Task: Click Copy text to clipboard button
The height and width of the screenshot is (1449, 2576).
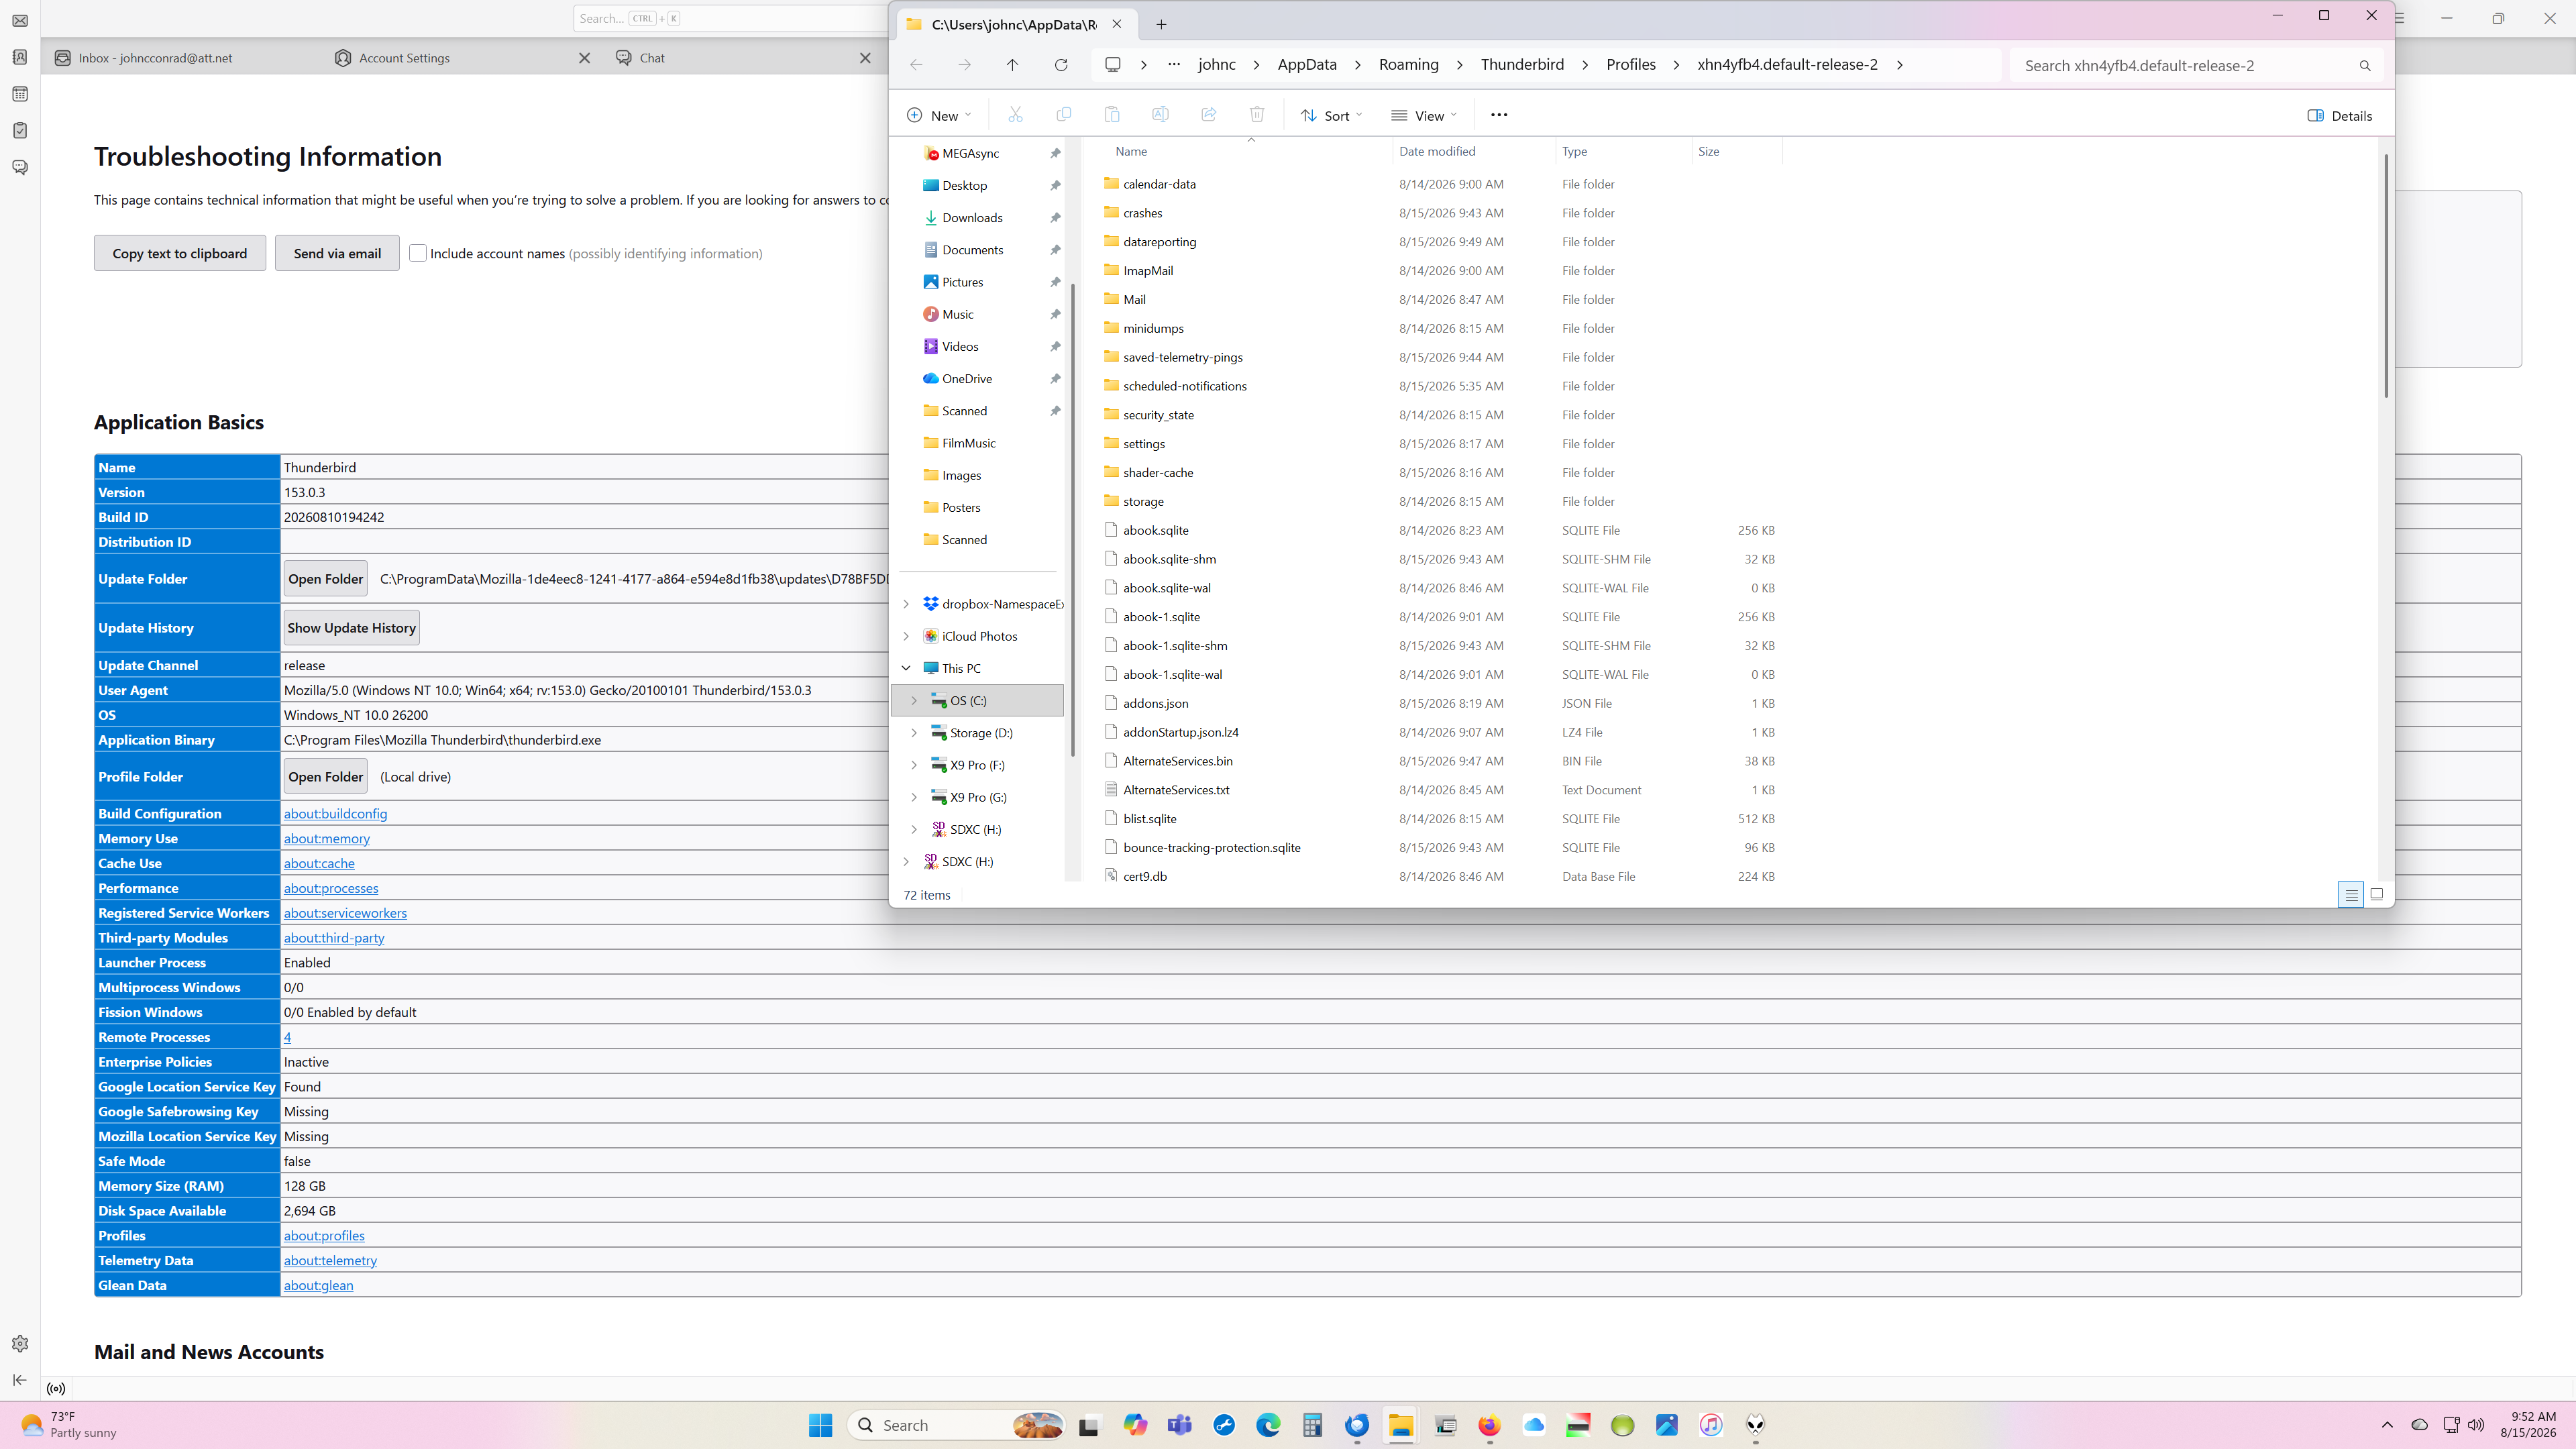Action: tap(180, 253)
